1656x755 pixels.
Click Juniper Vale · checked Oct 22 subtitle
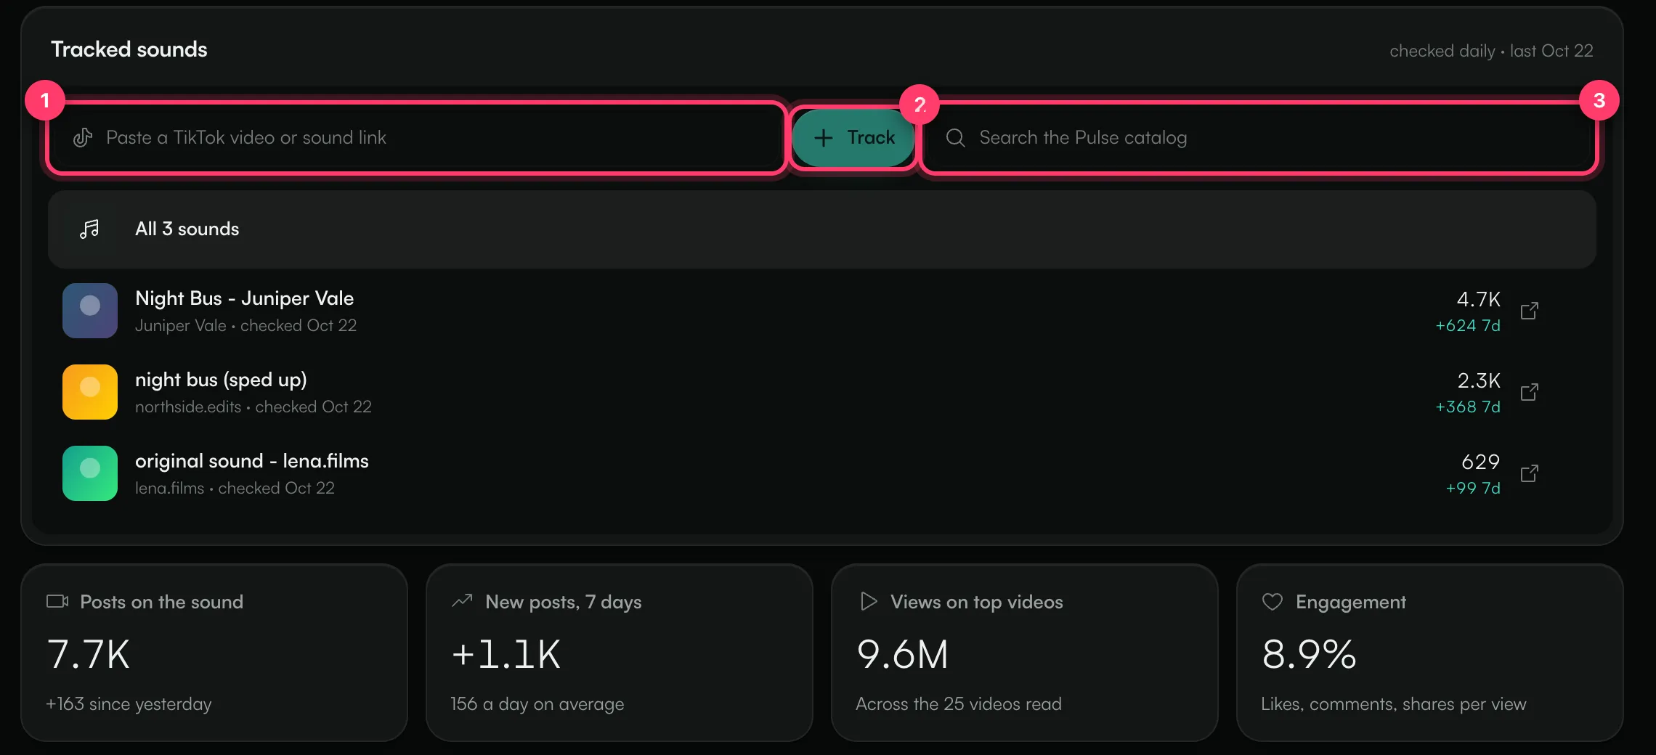tap(246, 326)
